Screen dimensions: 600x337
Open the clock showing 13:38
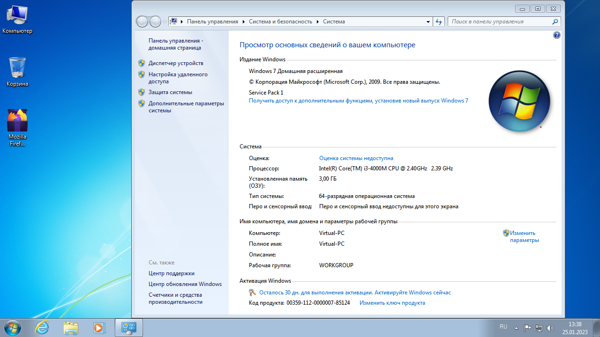575,328
